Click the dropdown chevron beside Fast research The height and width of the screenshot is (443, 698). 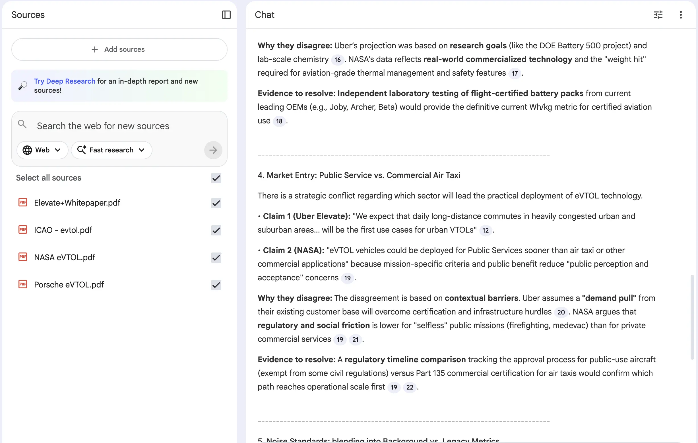(x=141, y=150)
